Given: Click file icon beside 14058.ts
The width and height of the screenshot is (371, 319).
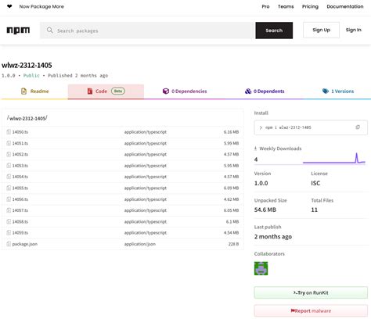Looking at the screenshot, I should tap(9, 221).
